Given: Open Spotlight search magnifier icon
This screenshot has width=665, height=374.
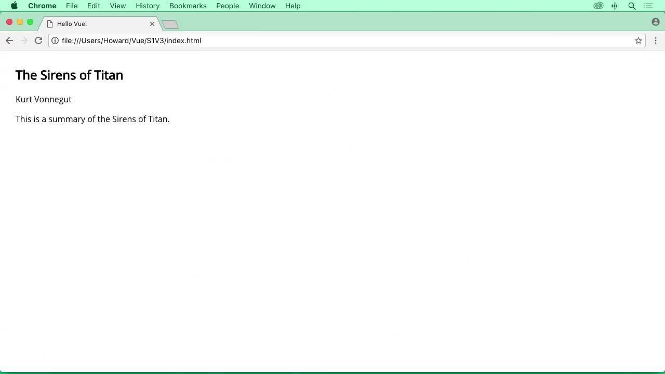Looking at the screenshot, I should (632, 6).
